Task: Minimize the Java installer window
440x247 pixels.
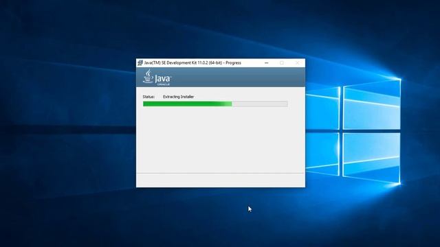Action: click(267, 62)
